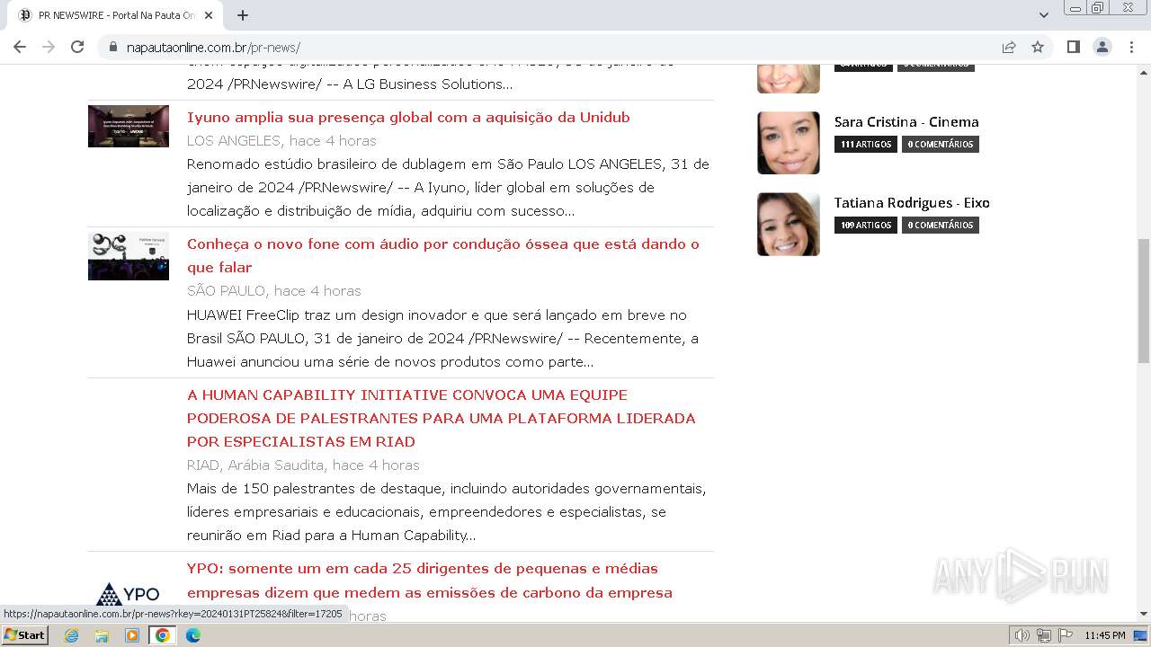The image size is (1151, 647).
Task: Click scrollbar down arrow
Action: click(1143, 614)
